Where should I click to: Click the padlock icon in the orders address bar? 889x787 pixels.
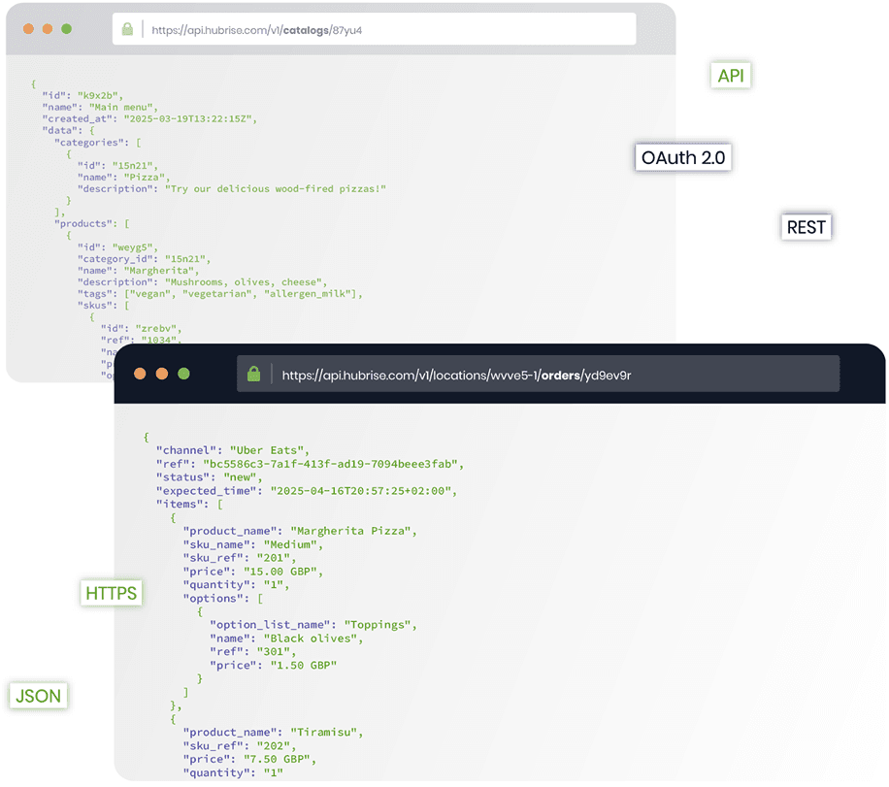pyautogui.click(x=253, y=374)
